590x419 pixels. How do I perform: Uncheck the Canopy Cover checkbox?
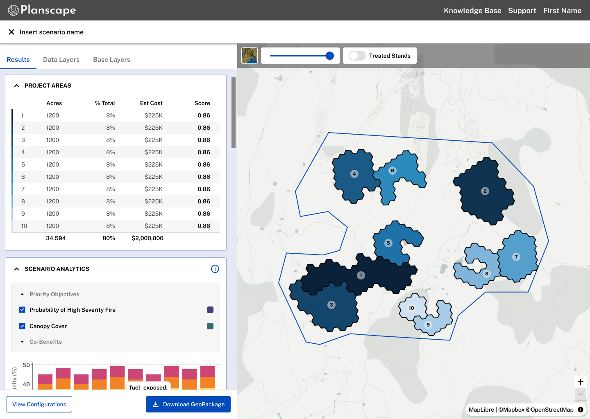coord(22,326)
